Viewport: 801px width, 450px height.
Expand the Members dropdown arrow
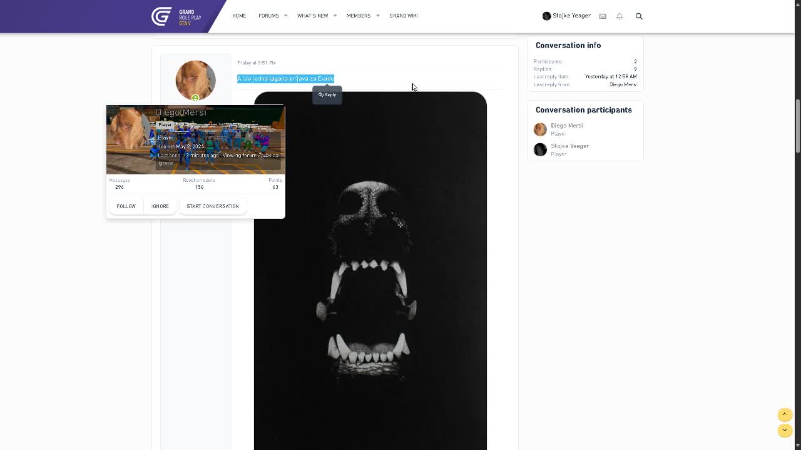(377, 16)
